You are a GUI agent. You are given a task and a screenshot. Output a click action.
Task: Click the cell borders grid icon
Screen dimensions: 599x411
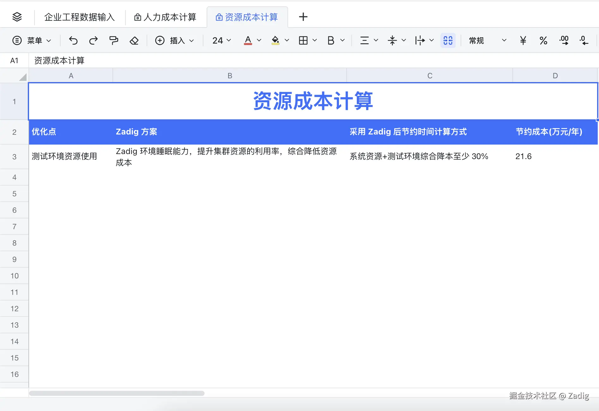[303, 40]
